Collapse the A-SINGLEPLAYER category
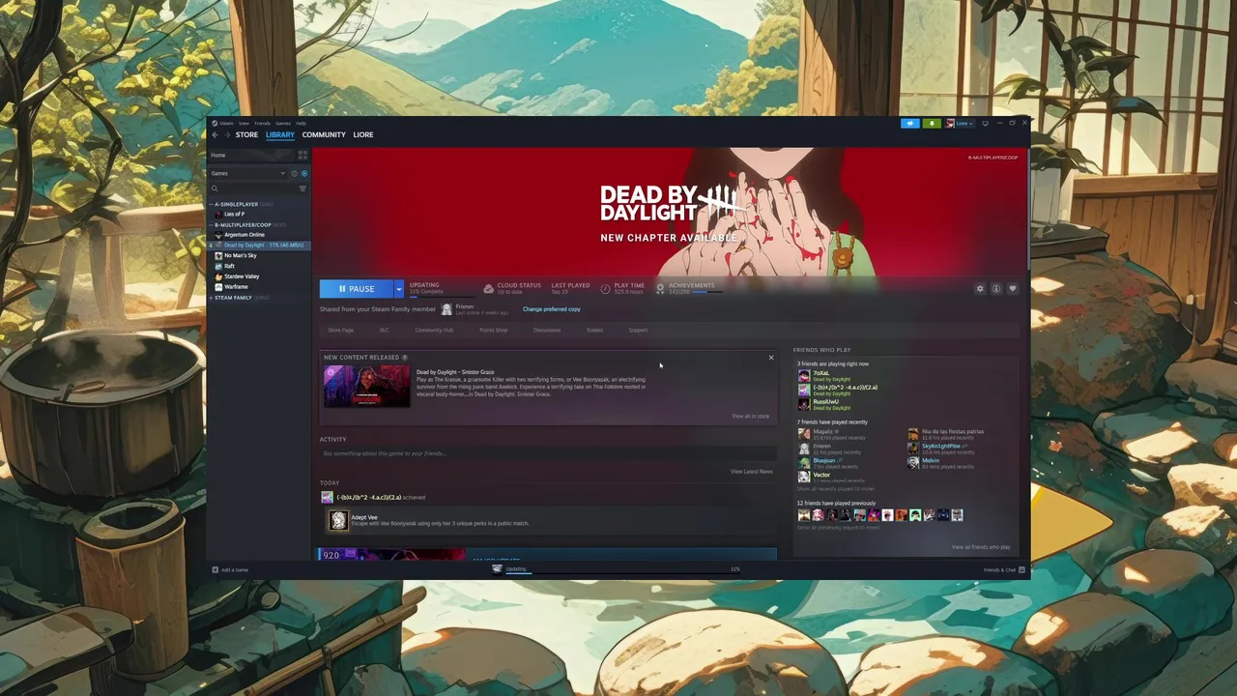Screen dimensions: 1237x696 click(211, 204)
